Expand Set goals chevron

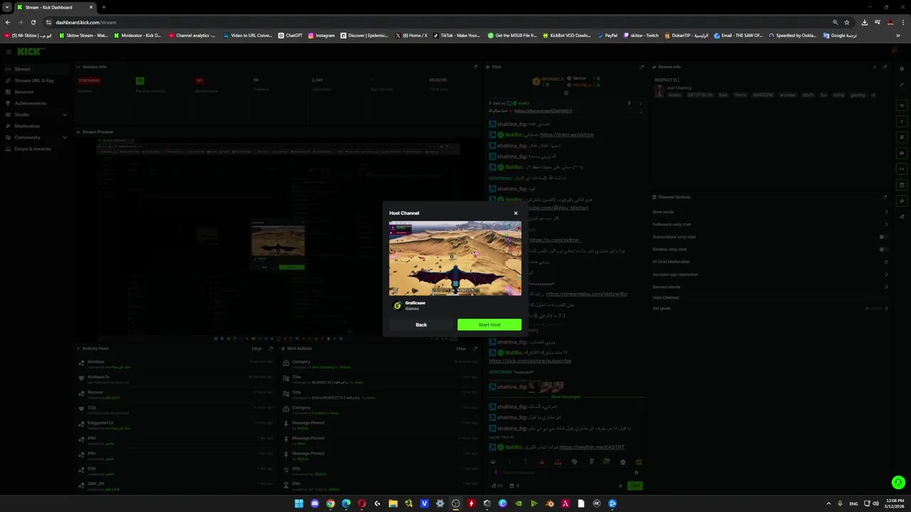click(886, 308)
